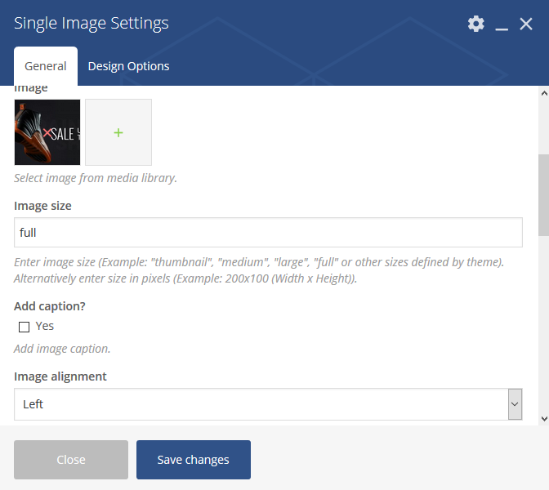Minimize the Single Image Settings panel
Viewport: 549px width, 490px height.
point(502,24)
